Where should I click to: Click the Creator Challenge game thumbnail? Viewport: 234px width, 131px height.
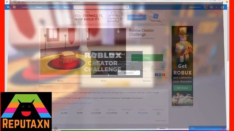[83, 51]
